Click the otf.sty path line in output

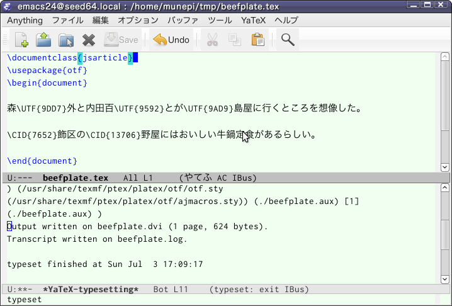(x=115, y=189)
